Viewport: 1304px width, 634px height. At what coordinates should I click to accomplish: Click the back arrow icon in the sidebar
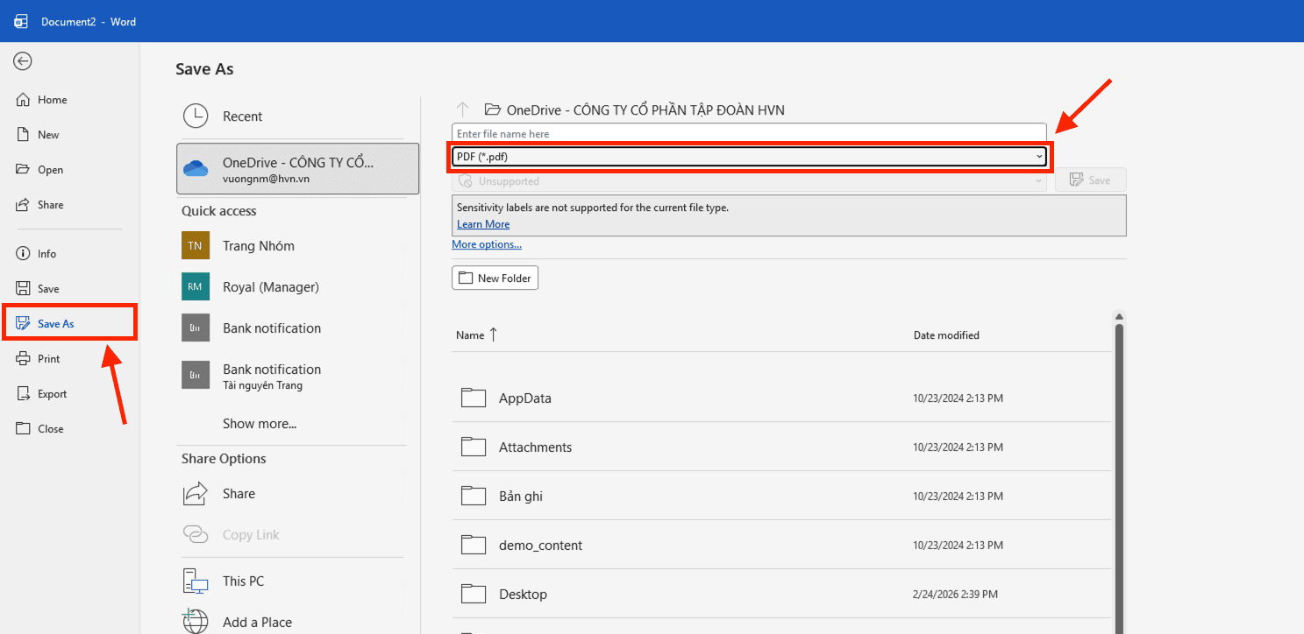[23, 60]
